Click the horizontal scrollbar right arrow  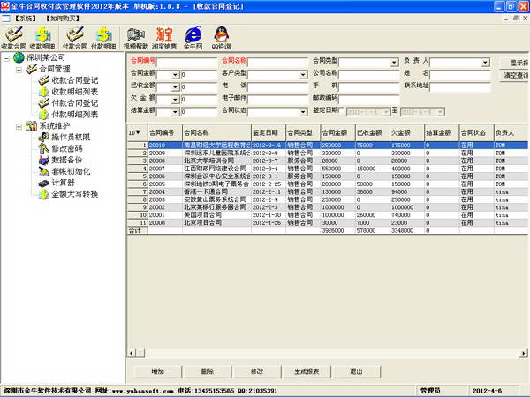click(x=524, y=354)
